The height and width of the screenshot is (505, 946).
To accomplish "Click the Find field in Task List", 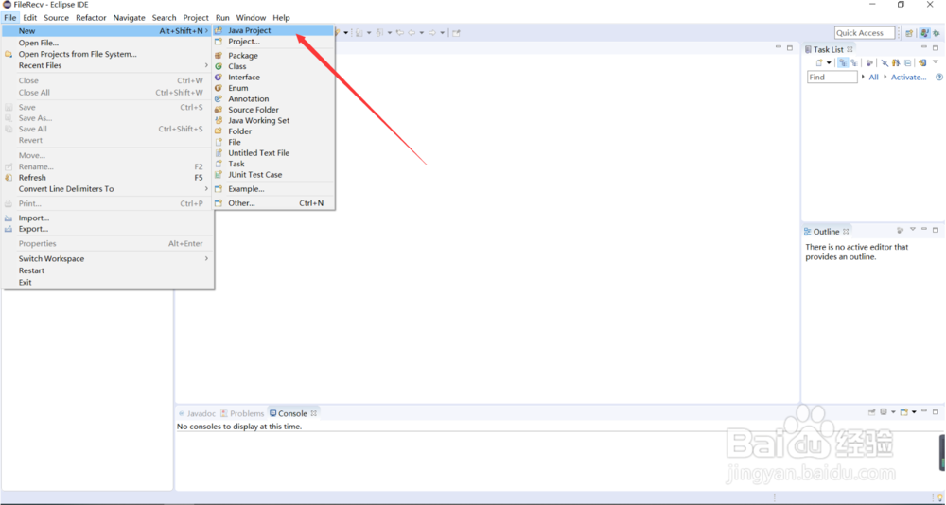I will pyautogui.click(x=832, y=78).
